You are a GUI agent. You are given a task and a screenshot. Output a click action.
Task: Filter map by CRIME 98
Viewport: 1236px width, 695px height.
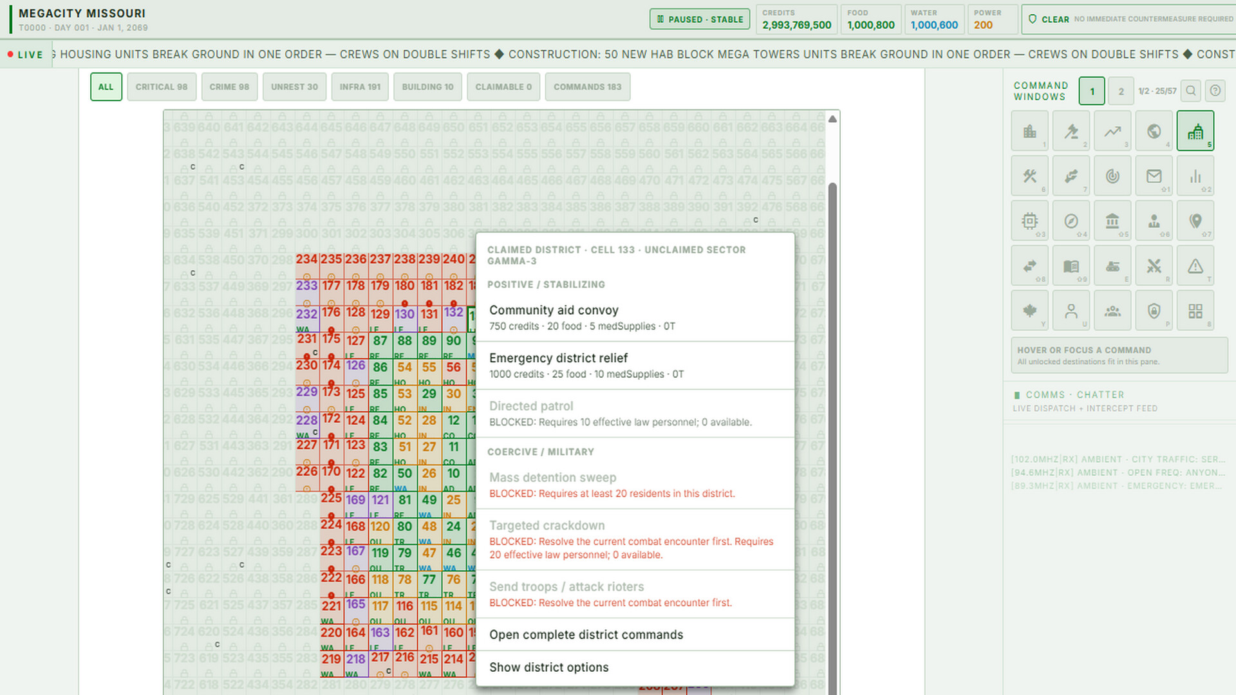pyautogui.click(x=229, y=87)
